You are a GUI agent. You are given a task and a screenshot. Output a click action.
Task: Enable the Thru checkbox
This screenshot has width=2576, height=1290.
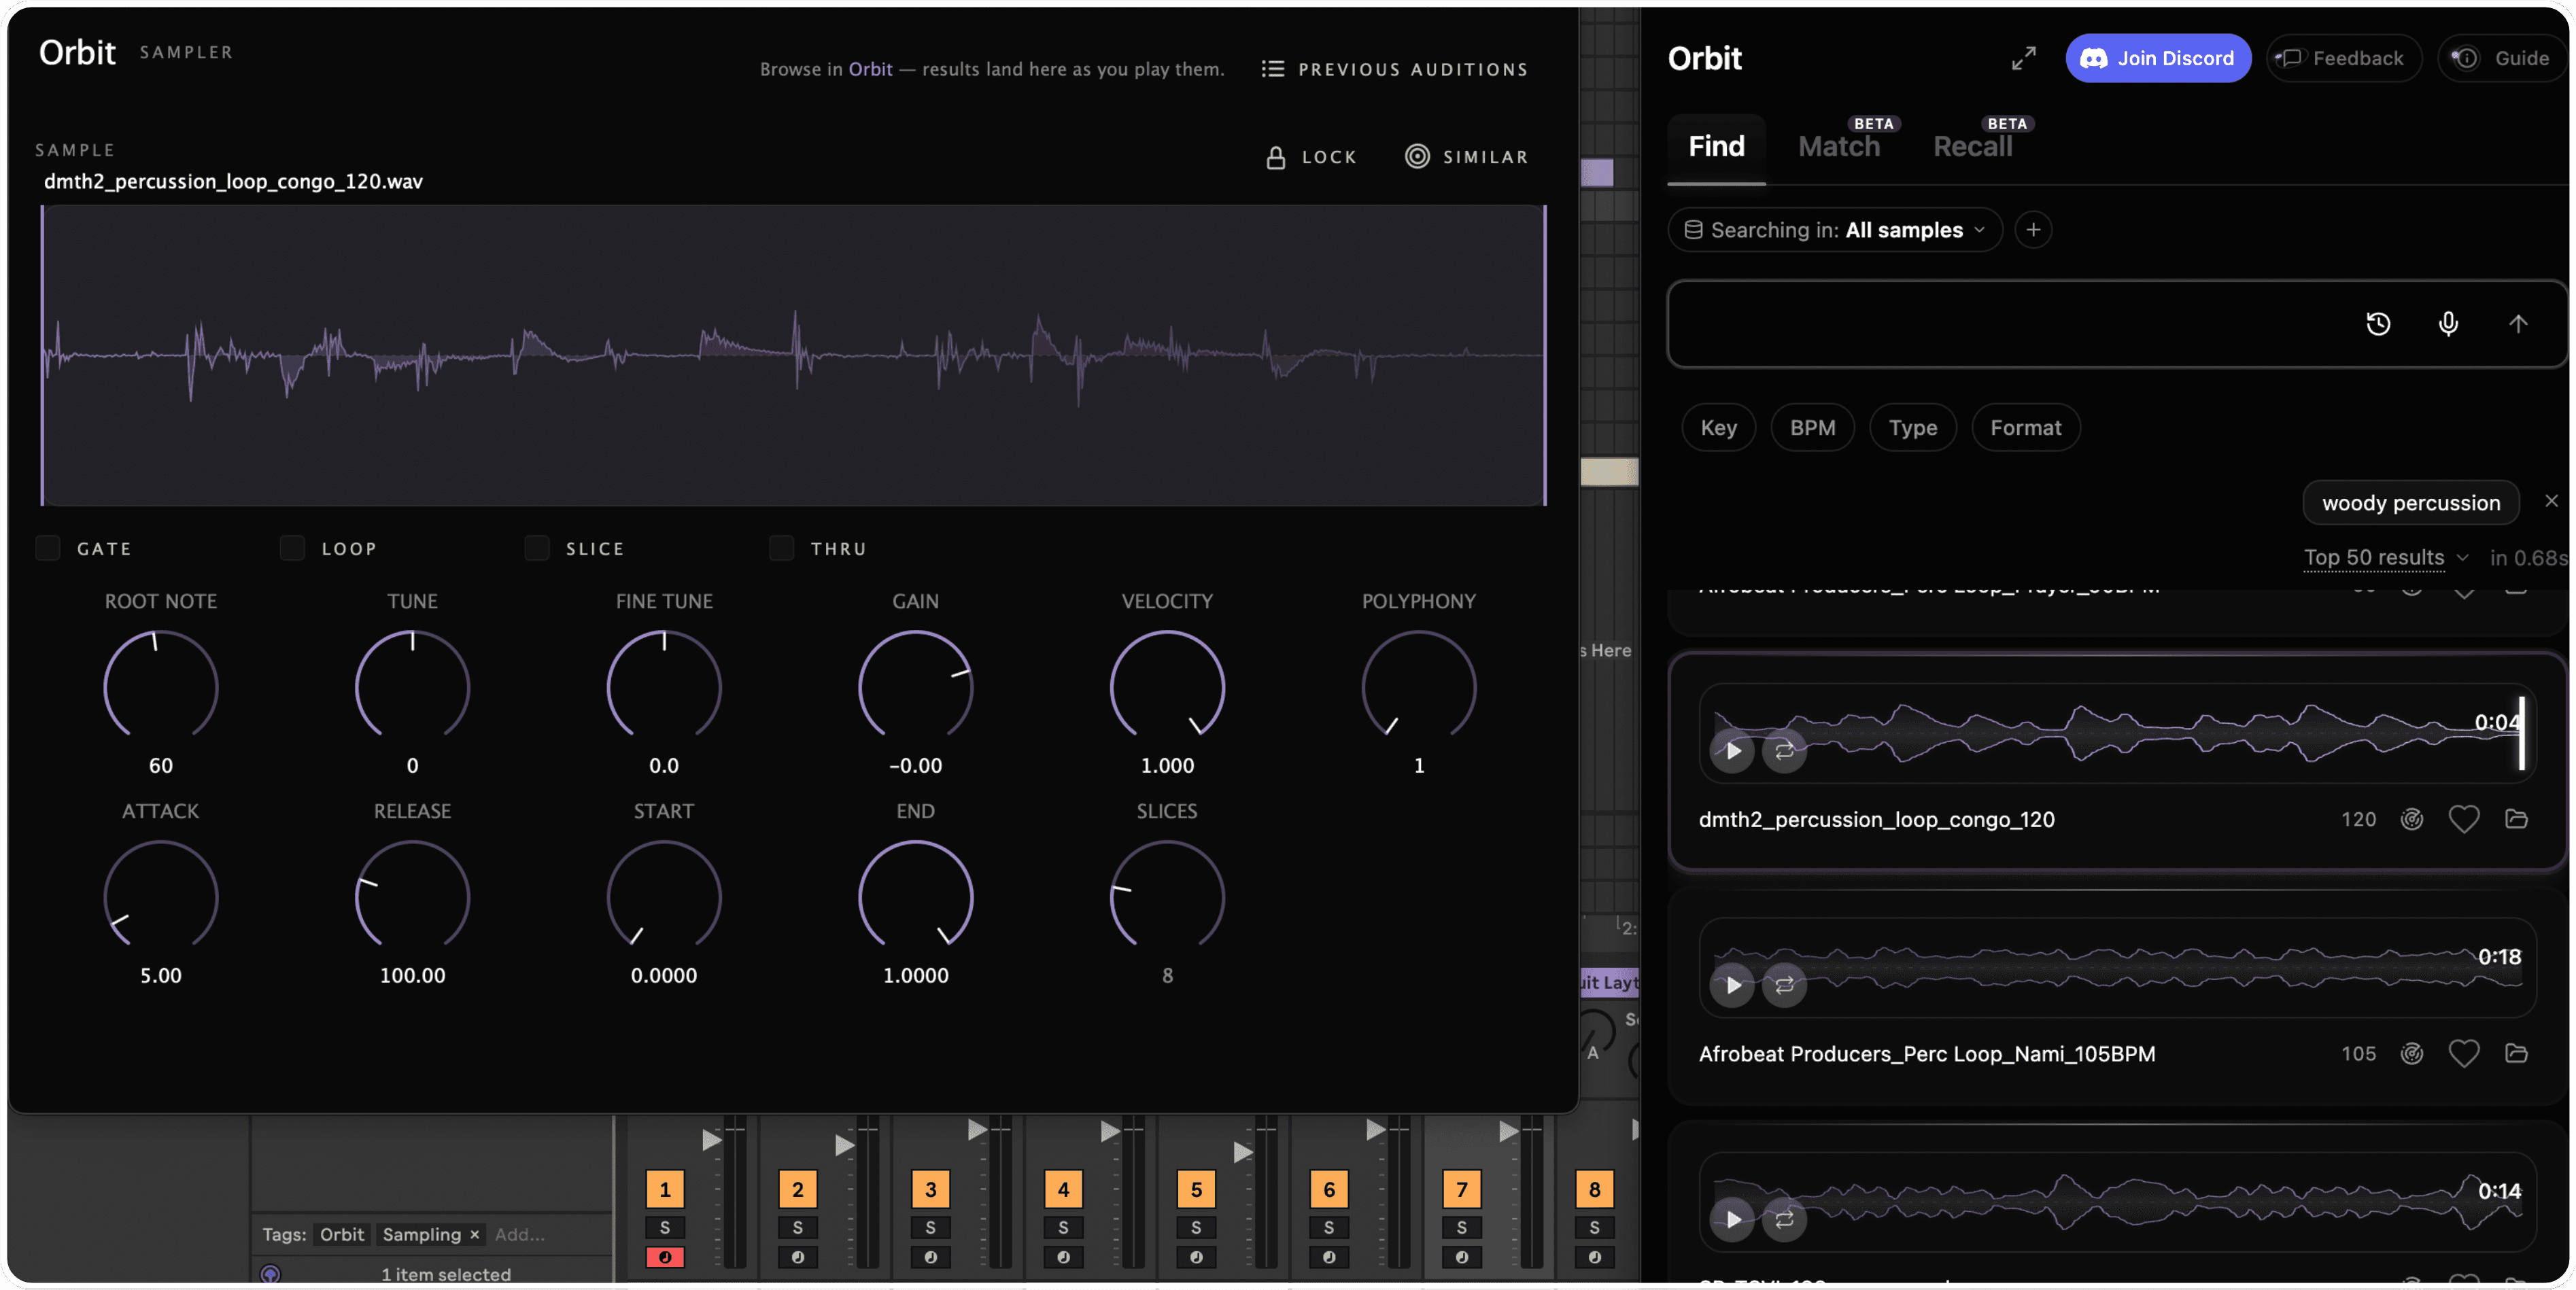coord(781,548)
